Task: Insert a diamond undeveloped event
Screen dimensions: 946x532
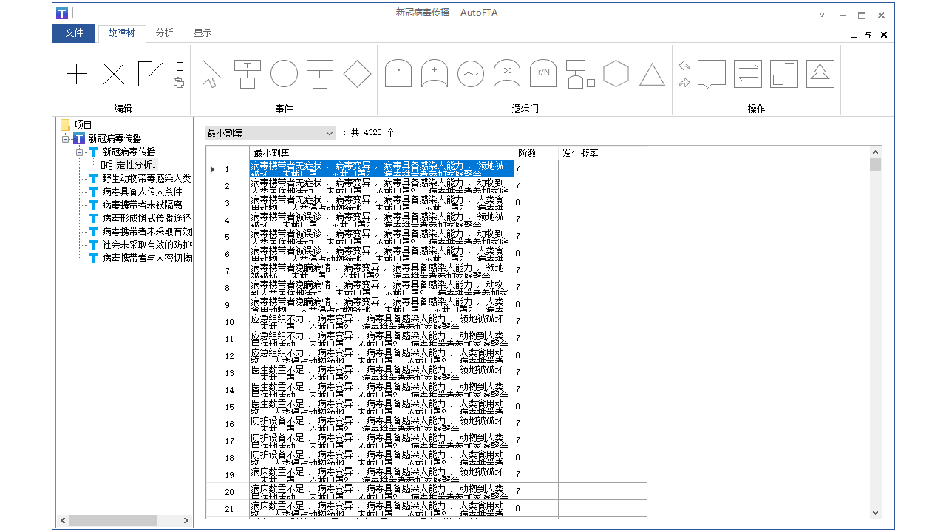Action: point(358,74)
